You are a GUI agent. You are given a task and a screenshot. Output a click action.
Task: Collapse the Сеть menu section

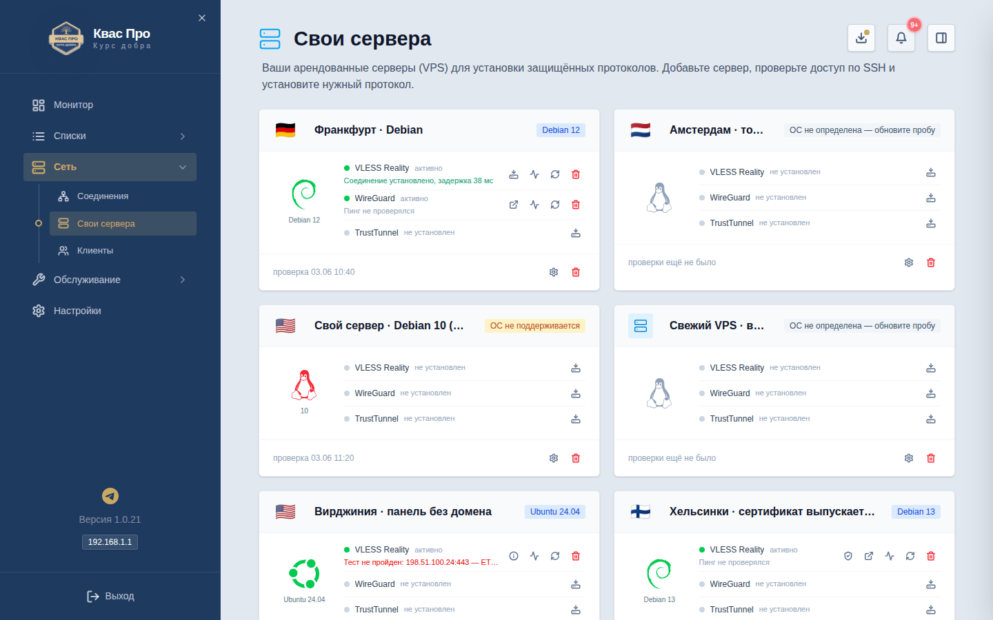coord(110,167)
